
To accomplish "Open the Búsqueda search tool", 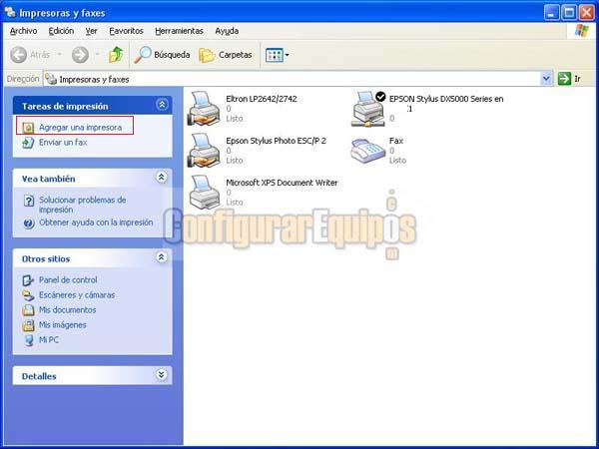I will click(162, 55).
